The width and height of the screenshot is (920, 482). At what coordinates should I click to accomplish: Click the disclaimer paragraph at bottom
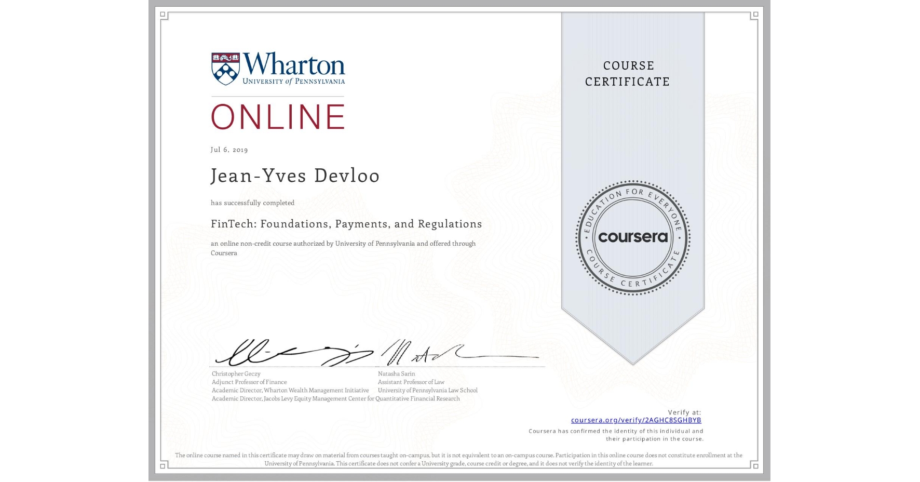(x=460, y=459)
